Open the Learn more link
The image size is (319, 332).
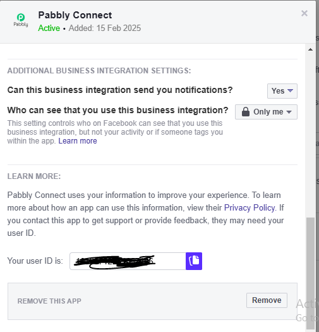(x=78, y=141)
